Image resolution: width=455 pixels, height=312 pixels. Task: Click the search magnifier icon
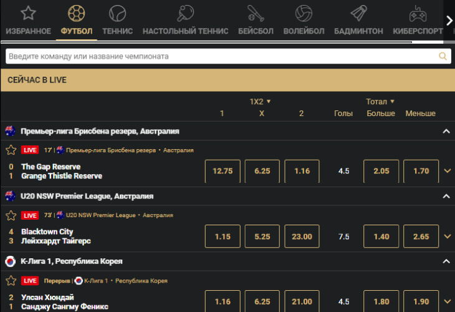443,56
